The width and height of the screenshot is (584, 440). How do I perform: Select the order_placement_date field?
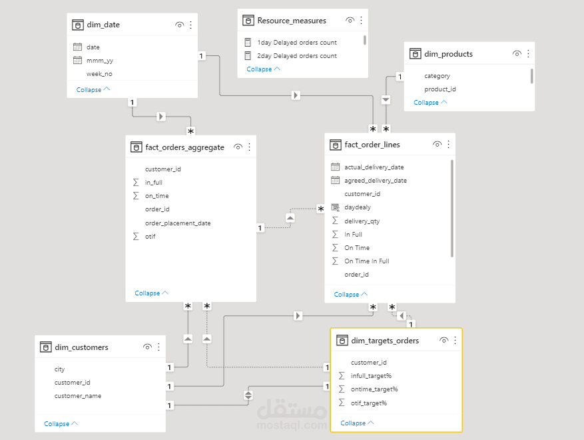178,223
